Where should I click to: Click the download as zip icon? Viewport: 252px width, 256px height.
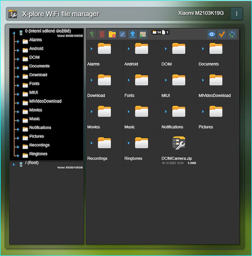tap(143, 34)
